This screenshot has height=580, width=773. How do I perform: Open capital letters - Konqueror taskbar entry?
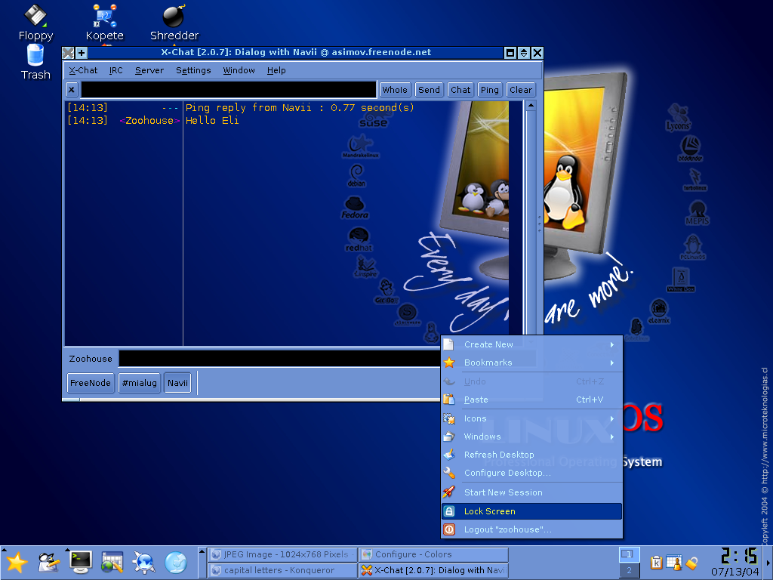[282, 570]
